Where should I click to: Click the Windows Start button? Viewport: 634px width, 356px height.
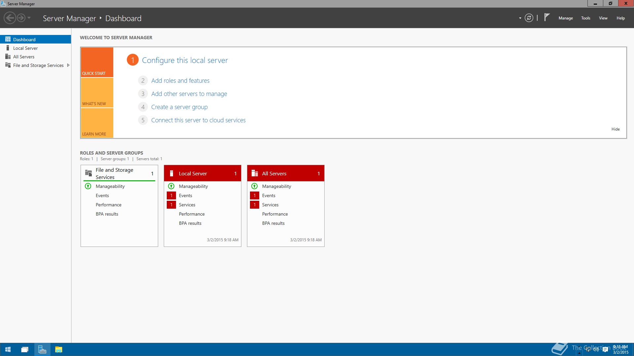8,349
